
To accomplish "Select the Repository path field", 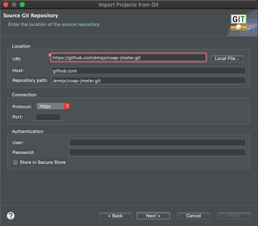I will point(148,81).
